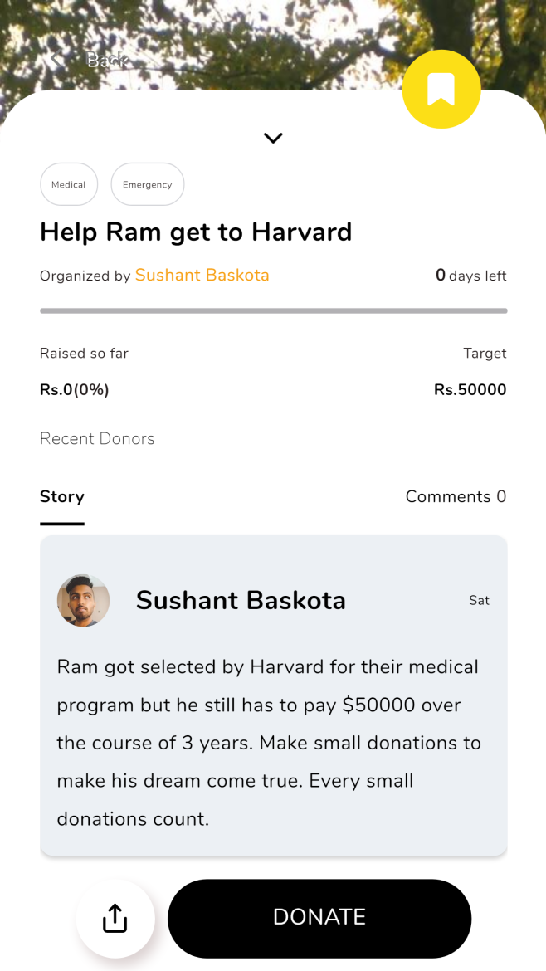Viewport: 546px width, 971px height.
Task: Go back using the Back arrow
Action: (57, 60)
